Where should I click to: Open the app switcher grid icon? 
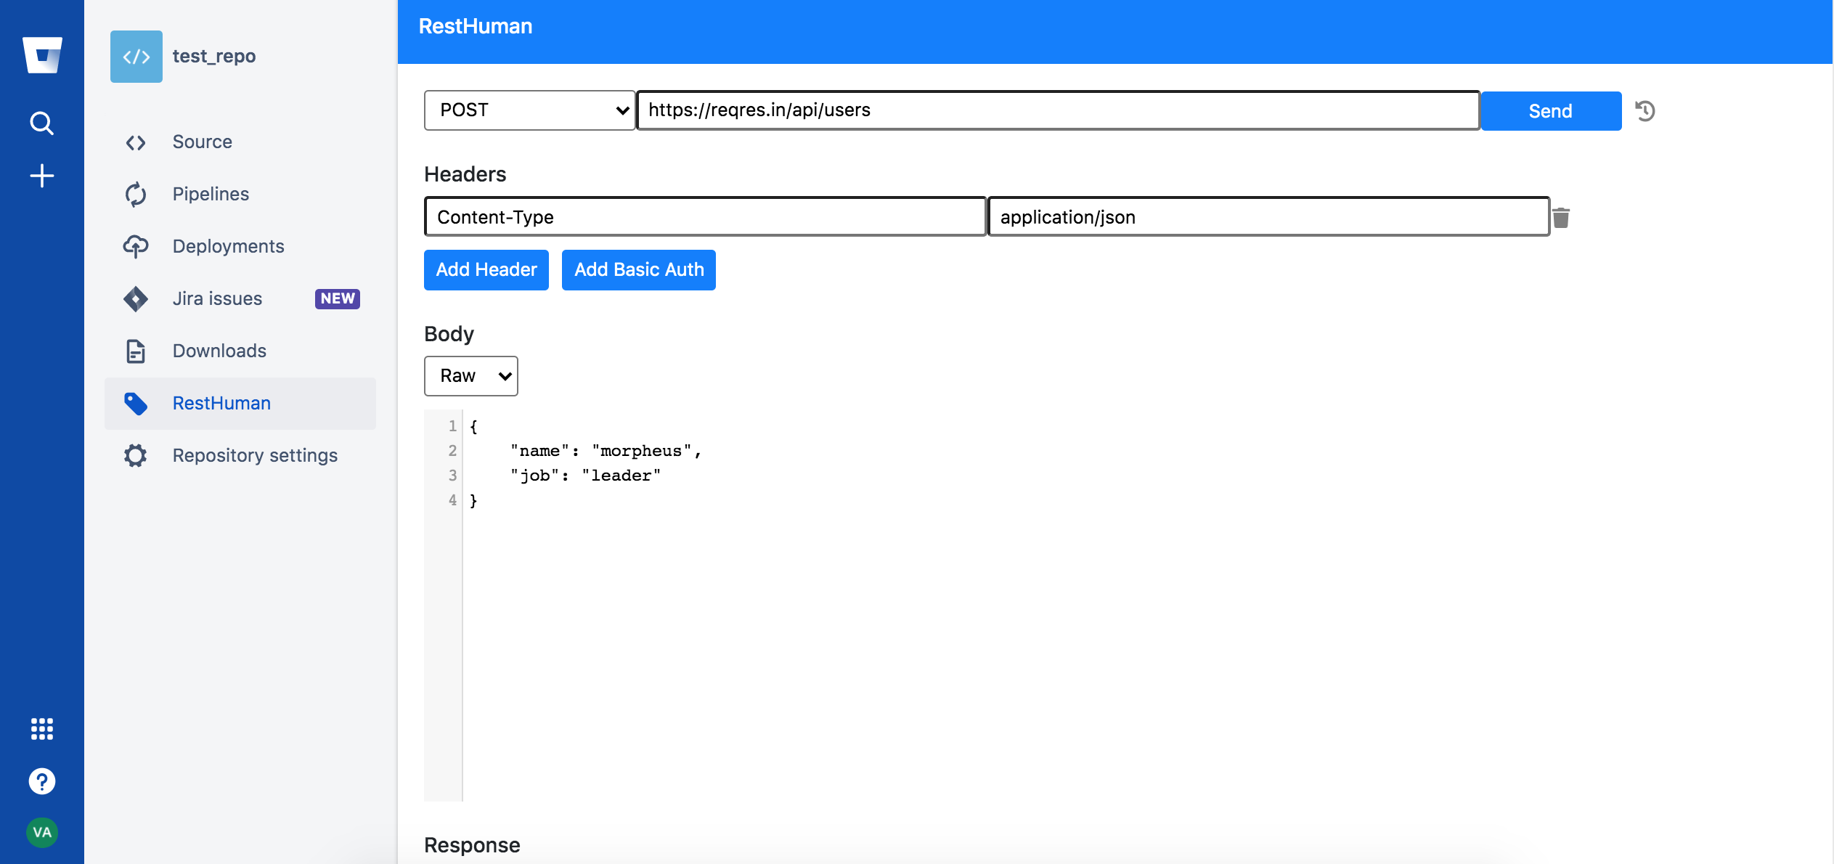point(42,728)
